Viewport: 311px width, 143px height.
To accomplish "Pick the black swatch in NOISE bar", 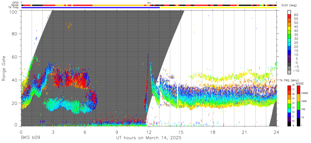I will point(298,122).
